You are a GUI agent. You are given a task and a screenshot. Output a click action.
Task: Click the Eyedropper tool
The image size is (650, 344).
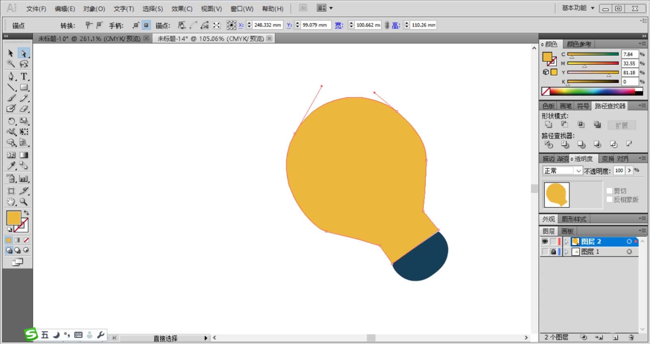click(11, 166)
